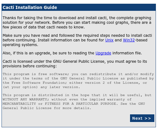
Task: Click the paragraph starting 'Thanks for taking the time'
Action: tap(77, 23)
